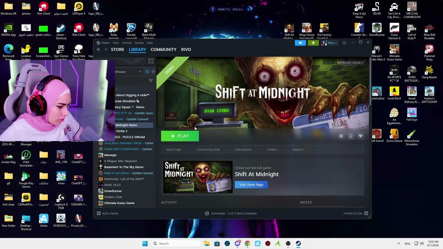The image size is (443, 249).
Task: Select PUBG: BATTLEGROUNDS in library list
Action: [126, 149]
